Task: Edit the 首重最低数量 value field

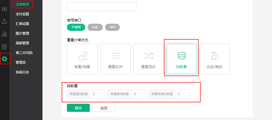Action: click(x=97, y=94)
